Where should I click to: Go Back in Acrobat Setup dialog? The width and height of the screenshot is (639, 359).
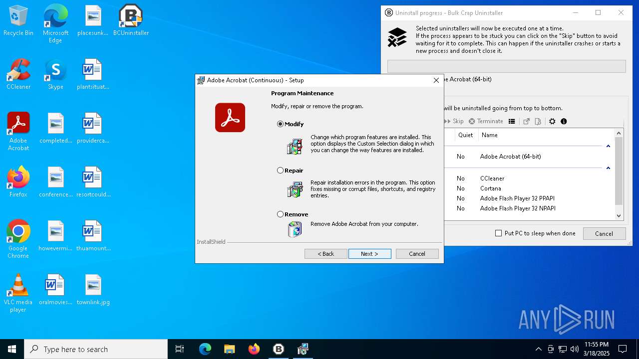[326, 254]
